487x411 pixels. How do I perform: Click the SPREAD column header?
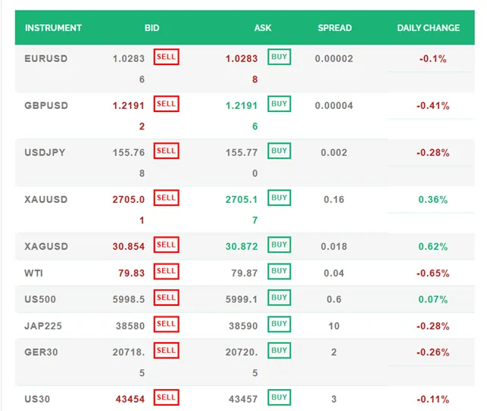(334, 28)
